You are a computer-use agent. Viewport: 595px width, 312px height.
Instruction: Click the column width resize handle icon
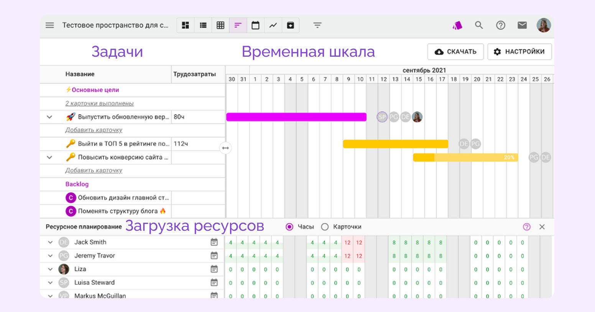tap(225, 148)
